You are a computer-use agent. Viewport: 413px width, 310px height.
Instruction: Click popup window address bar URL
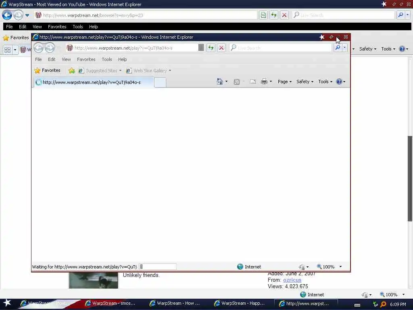pos(132,48)
